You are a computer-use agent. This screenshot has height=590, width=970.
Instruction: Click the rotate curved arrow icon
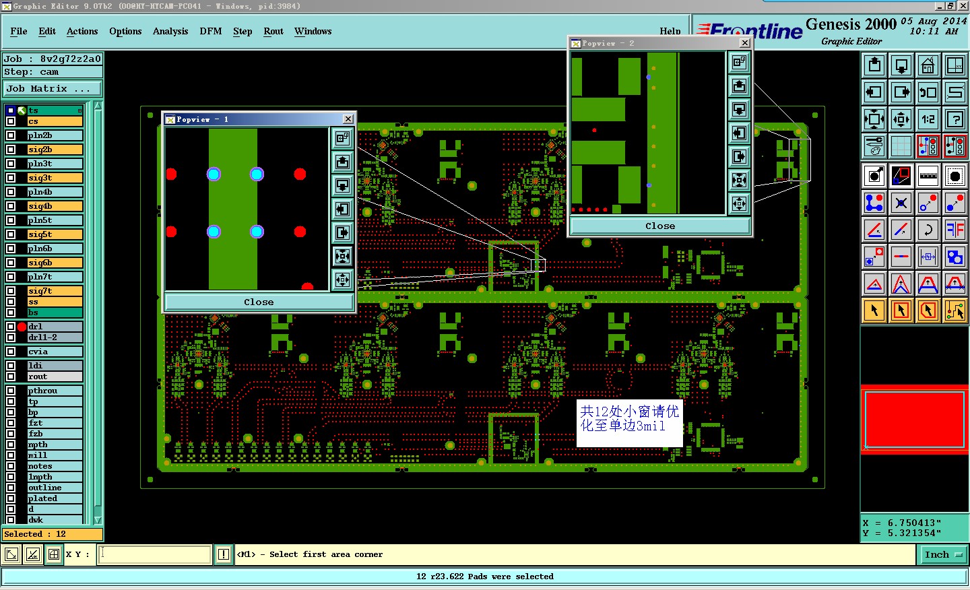(x=928, y=230)
